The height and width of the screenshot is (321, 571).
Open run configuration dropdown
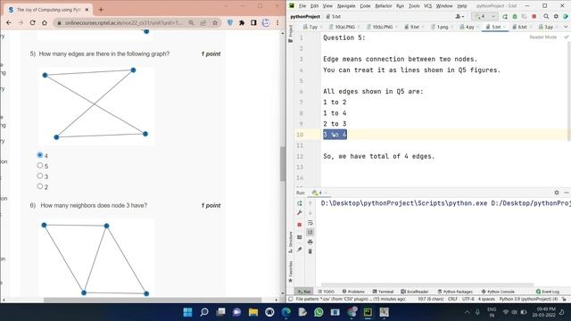pyautogui.click(x=484, y=16)
